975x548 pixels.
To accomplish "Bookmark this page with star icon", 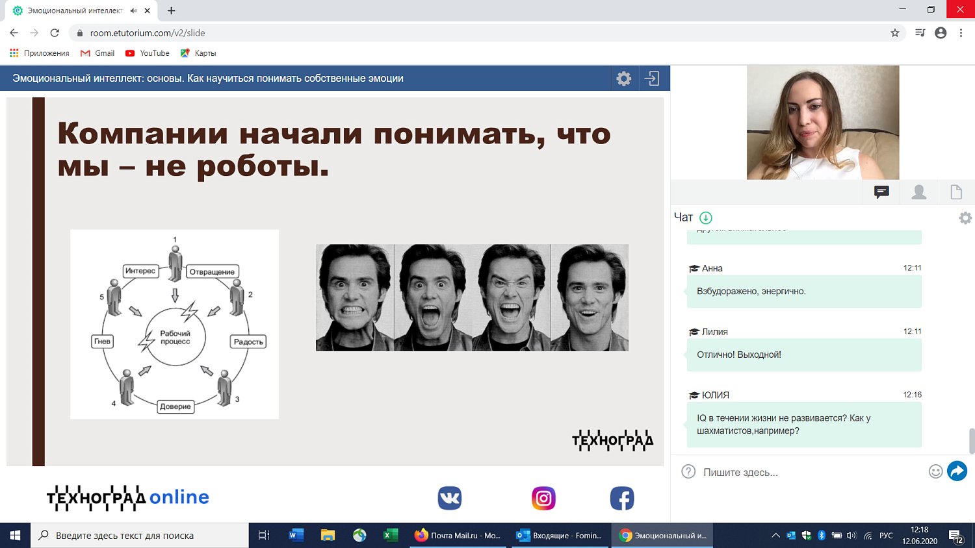I will click(895, 32).
